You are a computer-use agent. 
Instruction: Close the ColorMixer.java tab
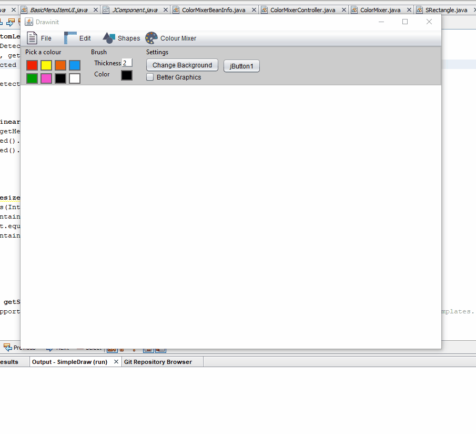pyautogui.click(x=409, y=10)
